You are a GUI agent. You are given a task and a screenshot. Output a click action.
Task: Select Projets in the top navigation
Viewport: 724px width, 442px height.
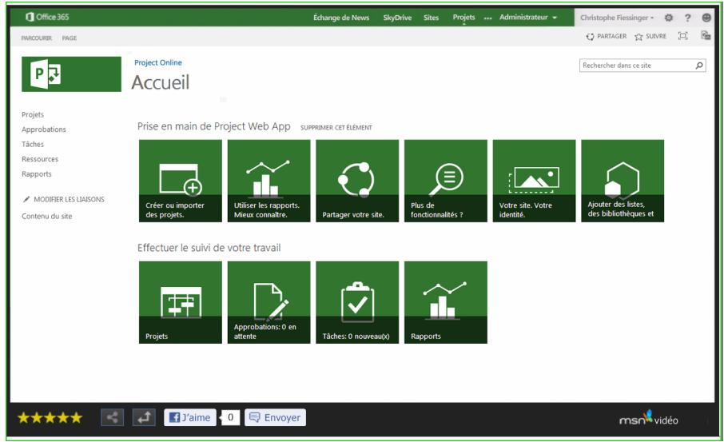(463, 17)
